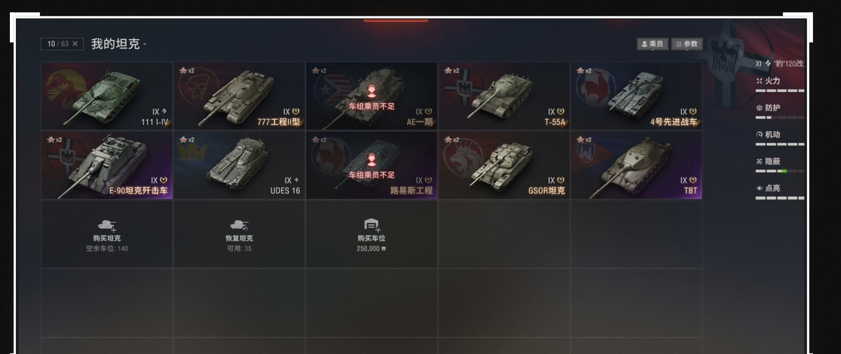Clear the 10/63 filter with the X
The height and width of the screenshot is (354, 841).
75,44
